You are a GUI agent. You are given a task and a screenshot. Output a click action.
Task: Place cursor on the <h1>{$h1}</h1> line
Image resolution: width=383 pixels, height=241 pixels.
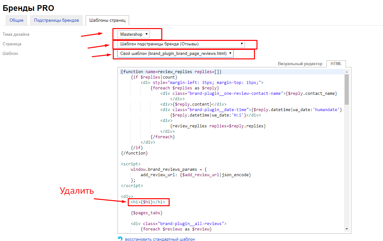coord(148,202)
